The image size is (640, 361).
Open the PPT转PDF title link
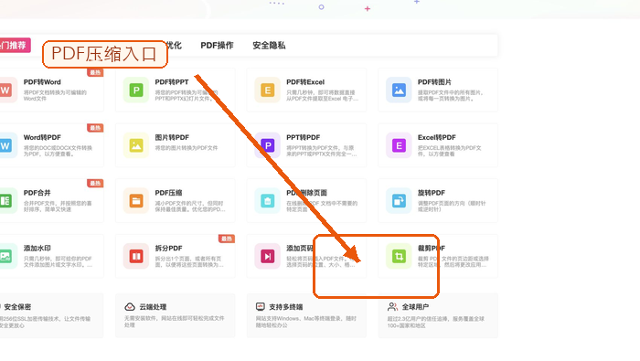[x=304, y=137]
